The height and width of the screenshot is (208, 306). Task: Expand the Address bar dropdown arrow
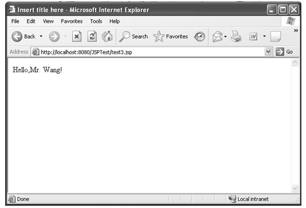click(x=269, y=52)
